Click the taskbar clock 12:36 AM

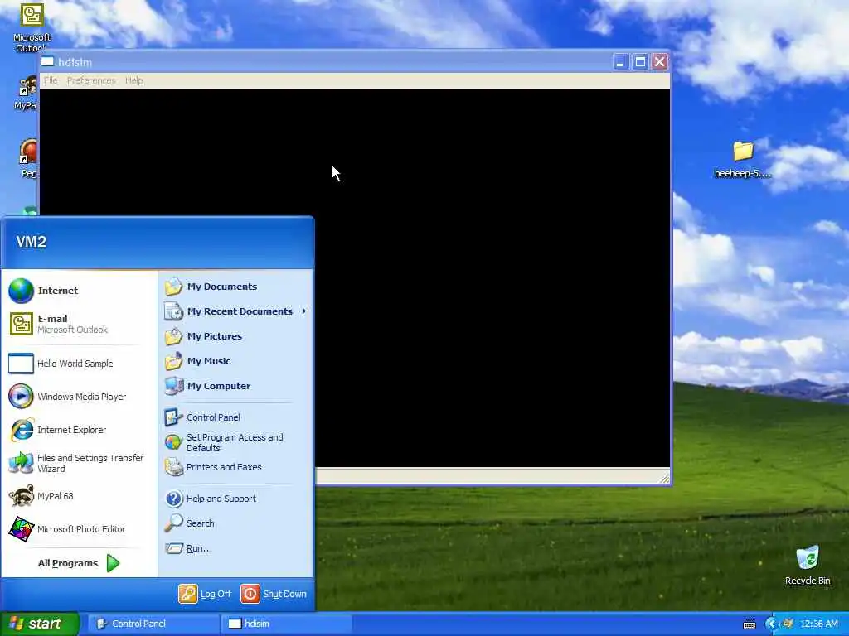[x=818, y=624]
